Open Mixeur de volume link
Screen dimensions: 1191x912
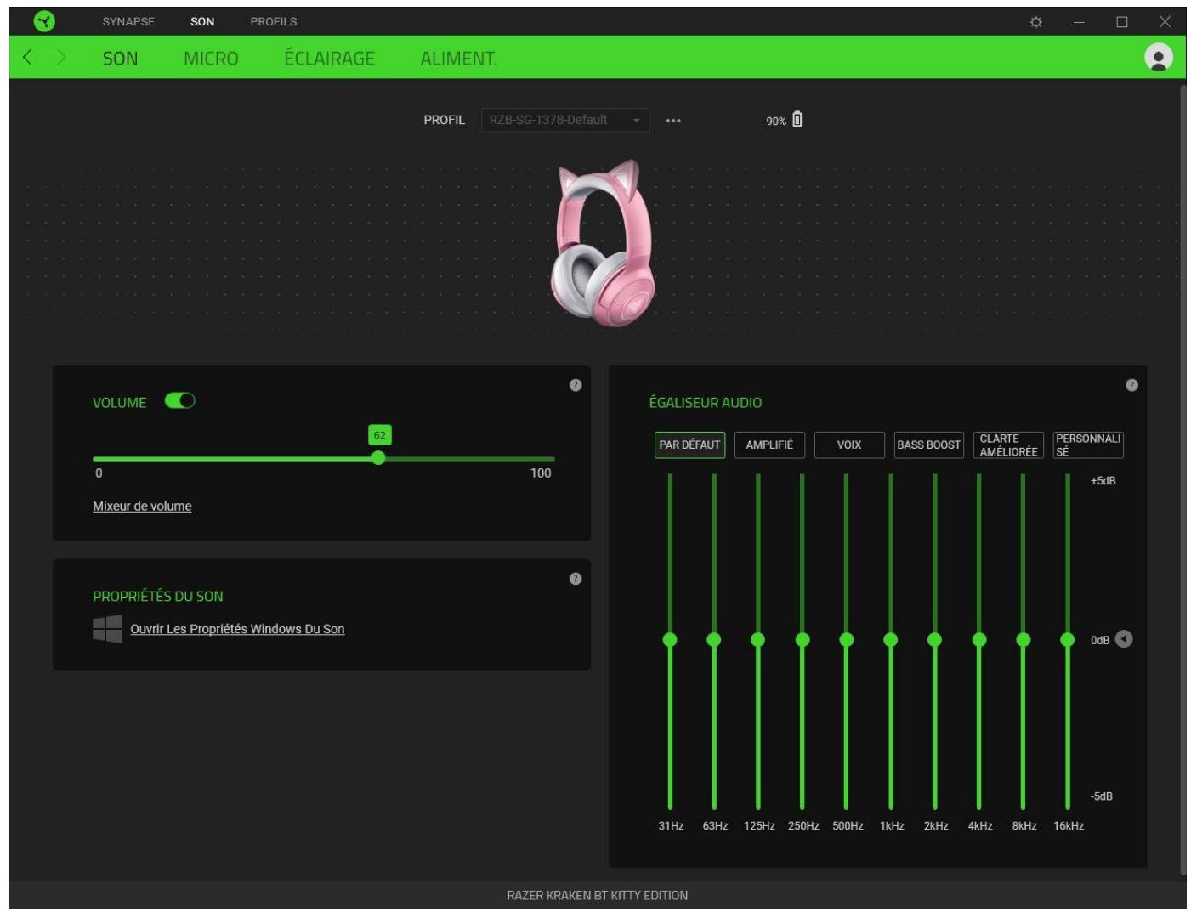142,507
